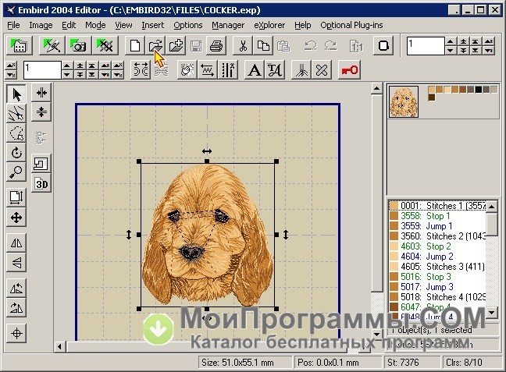Select the dark brown swatch on second row
Image resolution: width=506 pixels, height=372 pixels.
(x=432, y=97)
